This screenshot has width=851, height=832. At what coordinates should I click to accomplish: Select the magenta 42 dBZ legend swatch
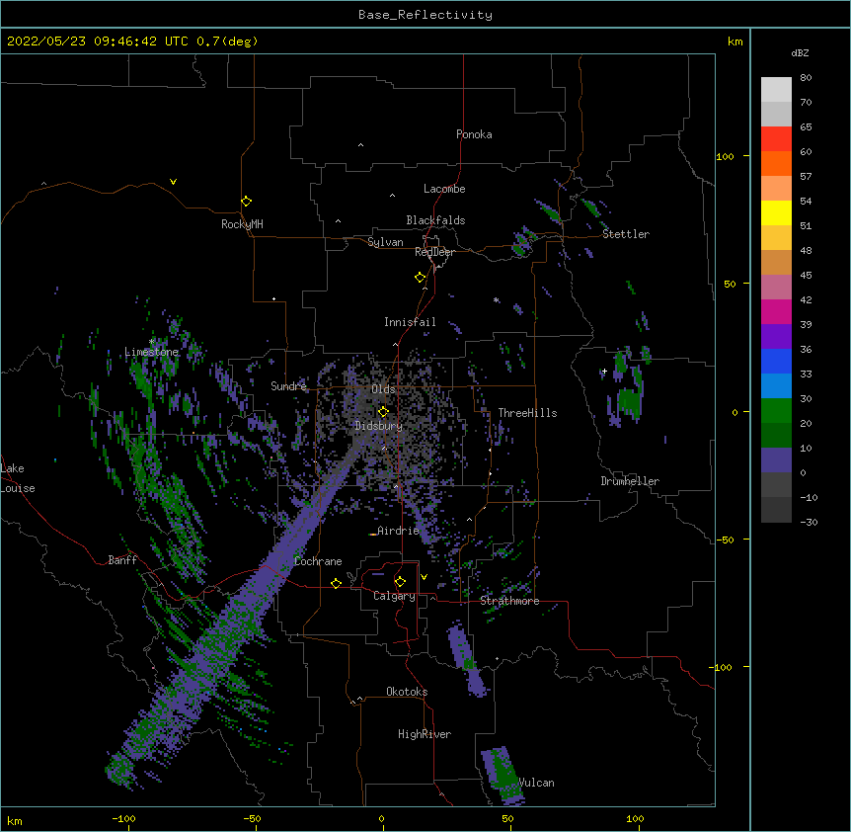(776, 311)
